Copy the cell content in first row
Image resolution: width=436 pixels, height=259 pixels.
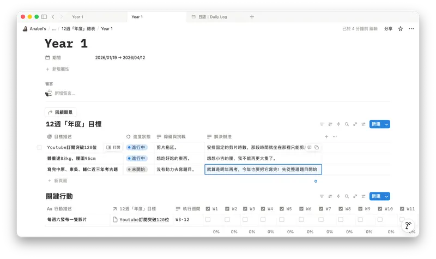pos(317,147)
